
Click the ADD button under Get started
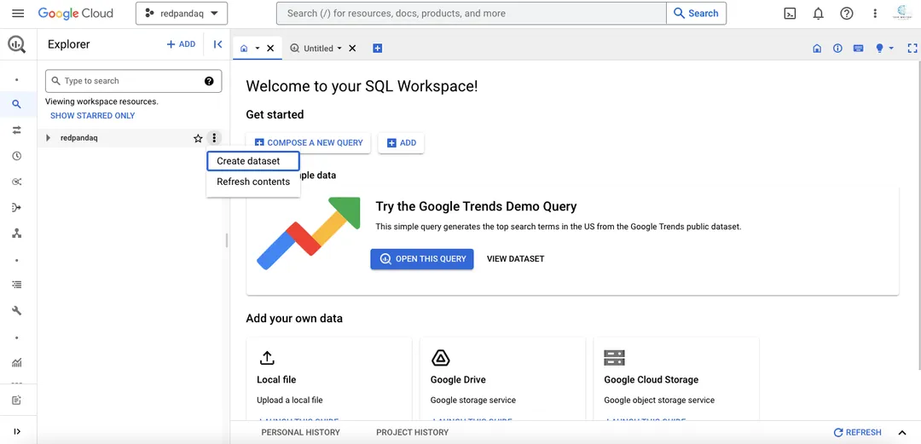click(x=401, y=142)
